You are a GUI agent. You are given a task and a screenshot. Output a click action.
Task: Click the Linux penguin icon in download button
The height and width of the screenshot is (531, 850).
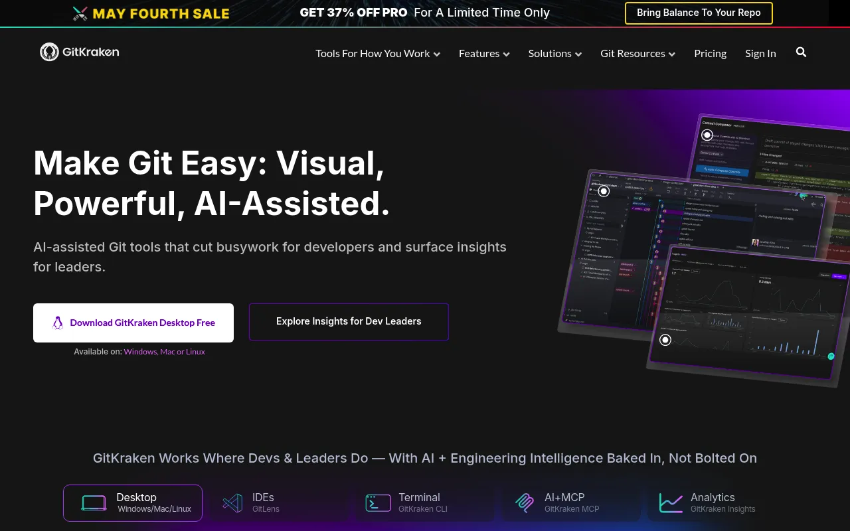coord(58,323)
